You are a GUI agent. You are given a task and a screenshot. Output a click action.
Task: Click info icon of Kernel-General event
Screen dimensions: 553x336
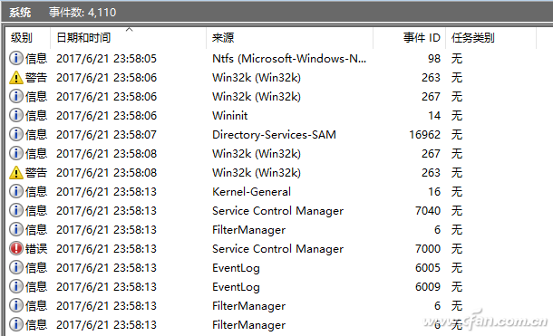tap(16, 192)
